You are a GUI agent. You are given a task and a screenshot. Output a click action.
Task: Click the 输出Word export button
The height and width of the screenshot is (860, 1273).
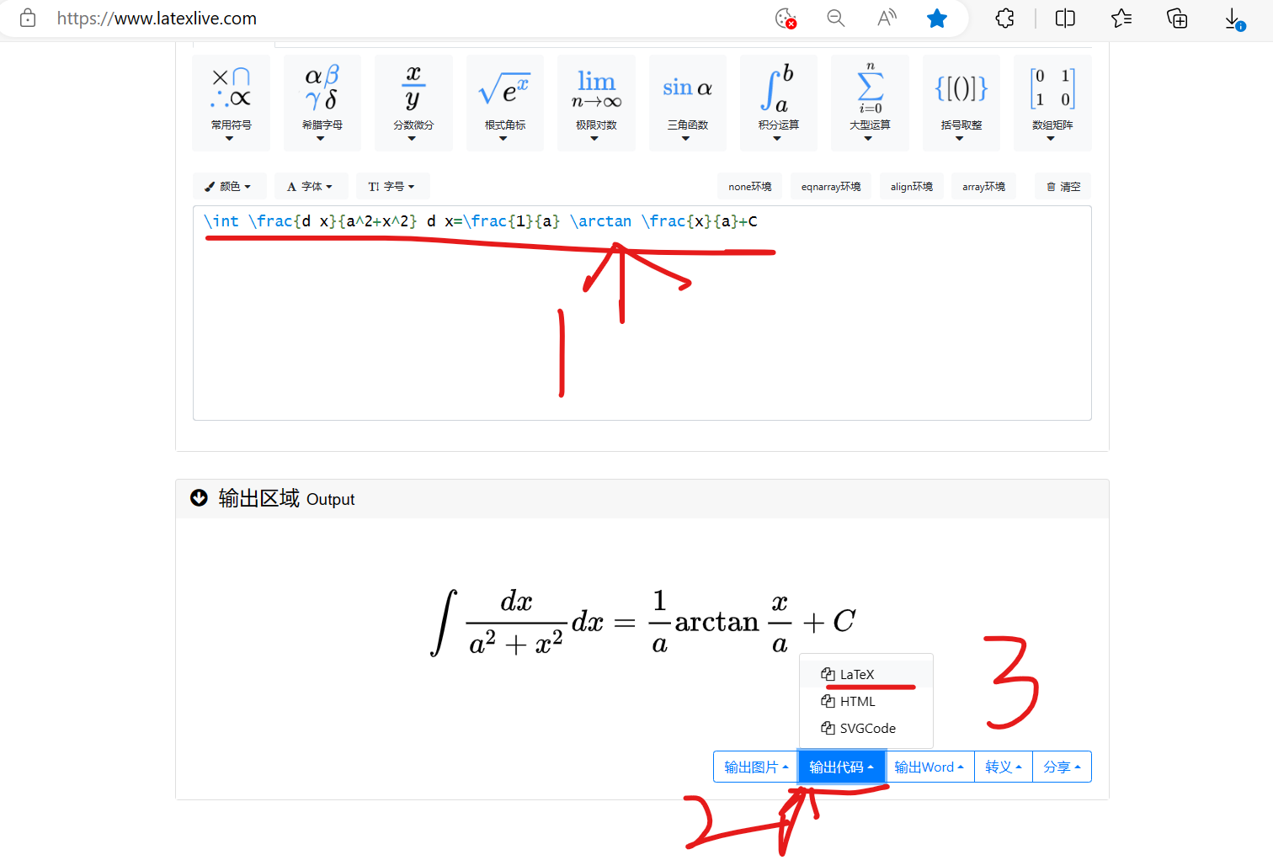[928, 767]
